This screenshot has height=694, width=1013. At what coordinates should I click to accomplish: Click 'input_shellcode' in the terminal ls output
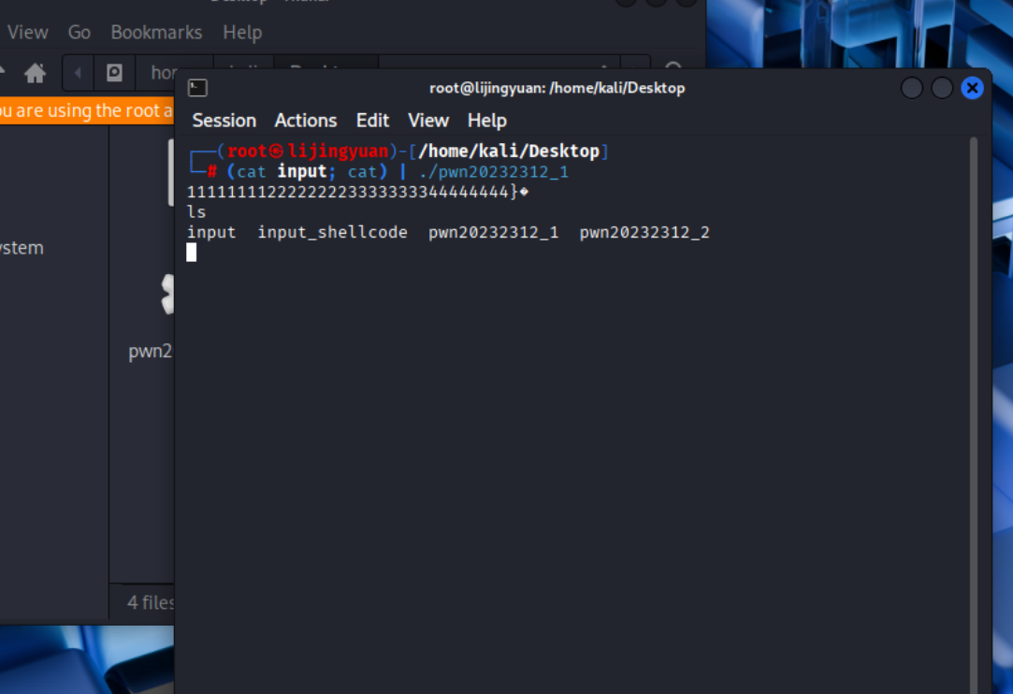[333, 233]
